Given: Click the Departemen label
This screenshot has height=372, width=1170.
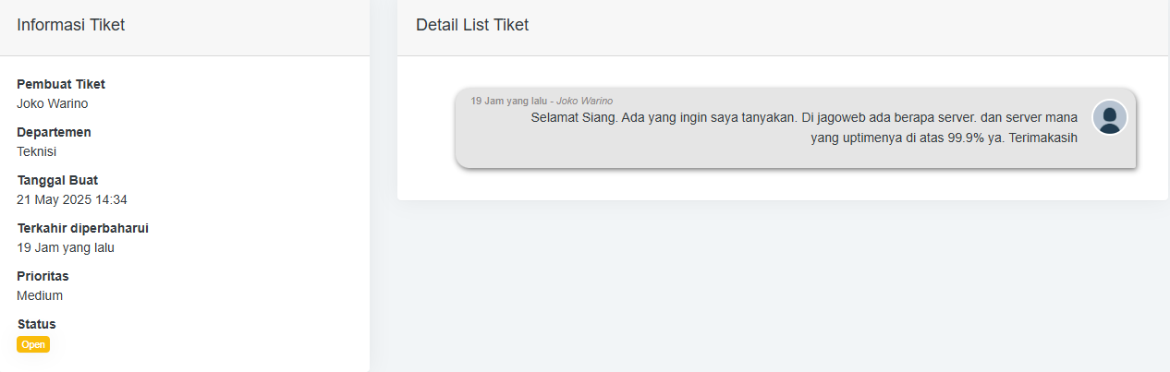Looking at the screenshot, I should pyautogui.click(x=54, y=132).
